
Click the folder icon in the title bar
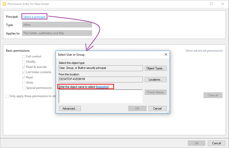tap(4, 4)
